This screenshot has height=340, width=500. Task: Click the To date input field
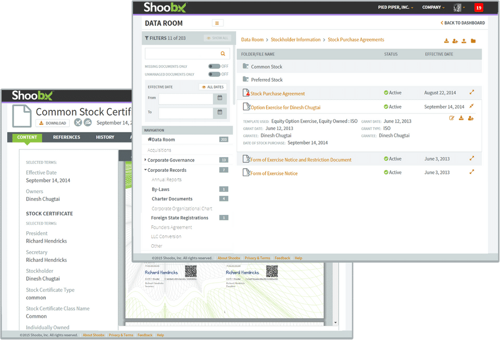[x=186, y=113]
